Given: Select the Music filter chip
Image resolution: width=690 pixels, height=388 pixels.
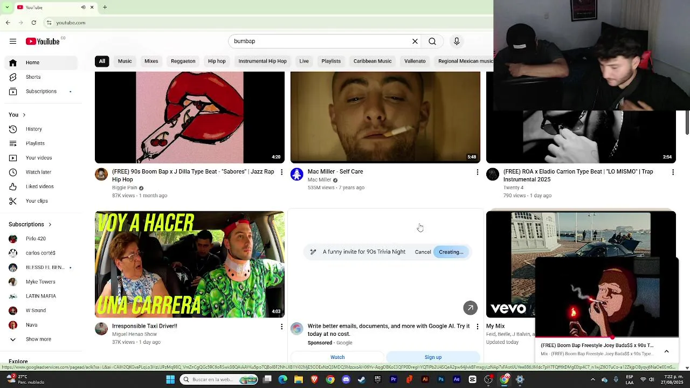Looking at the screenshot, I should [x=125, y=61].
